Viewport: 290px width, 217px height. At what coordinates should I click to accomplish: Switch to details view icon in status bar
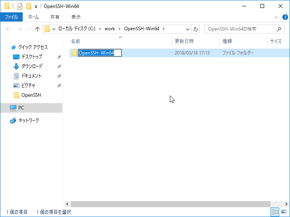pos(275,212)
